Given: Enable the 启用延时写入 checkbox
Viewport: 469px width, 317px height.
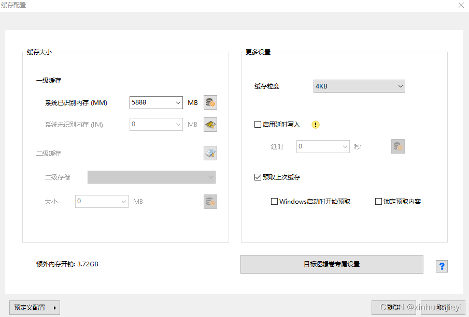Looking at the screenshot, I should 258,125.
